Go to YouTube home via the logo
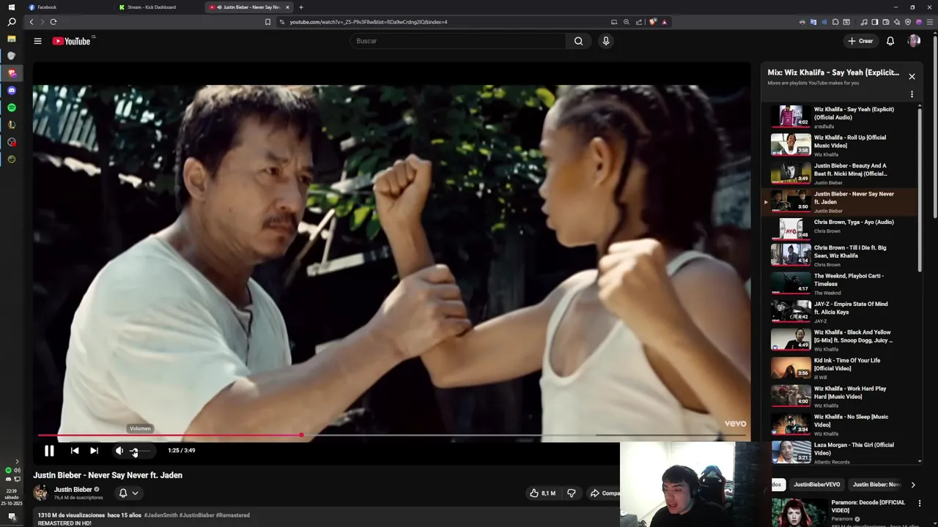938x527 pixels. coord(72,41)
